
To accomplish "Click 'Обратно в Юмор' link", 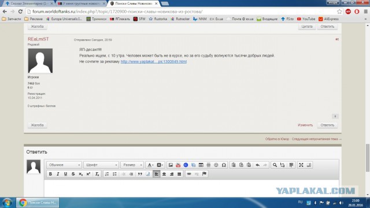I will 277,139.
